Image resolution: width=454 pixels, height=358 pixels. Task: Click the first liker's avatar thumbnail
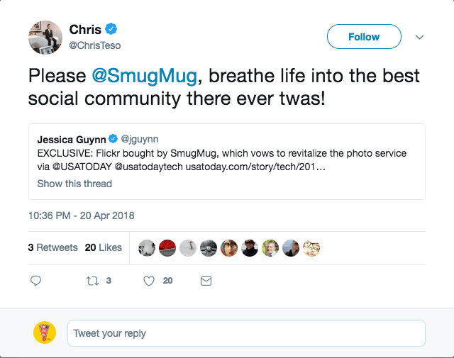[147, 247]
